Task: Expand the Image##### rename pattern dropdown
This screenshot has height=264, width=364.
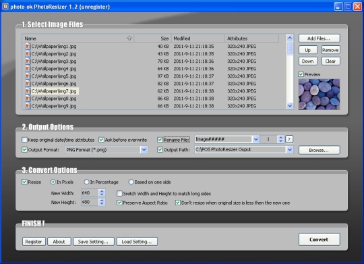Action: tap(255, 139)
